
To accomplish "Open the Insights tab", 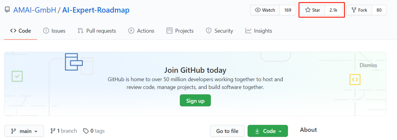I will (x=259, y=31).
